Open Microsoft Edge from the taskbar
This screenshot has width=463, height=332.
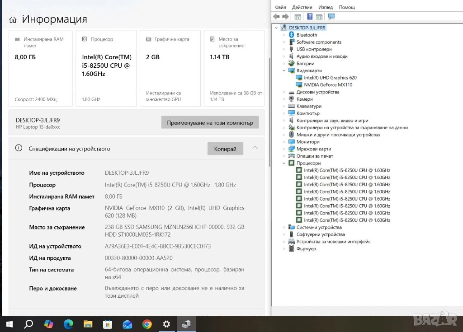[x=68, y=324]
